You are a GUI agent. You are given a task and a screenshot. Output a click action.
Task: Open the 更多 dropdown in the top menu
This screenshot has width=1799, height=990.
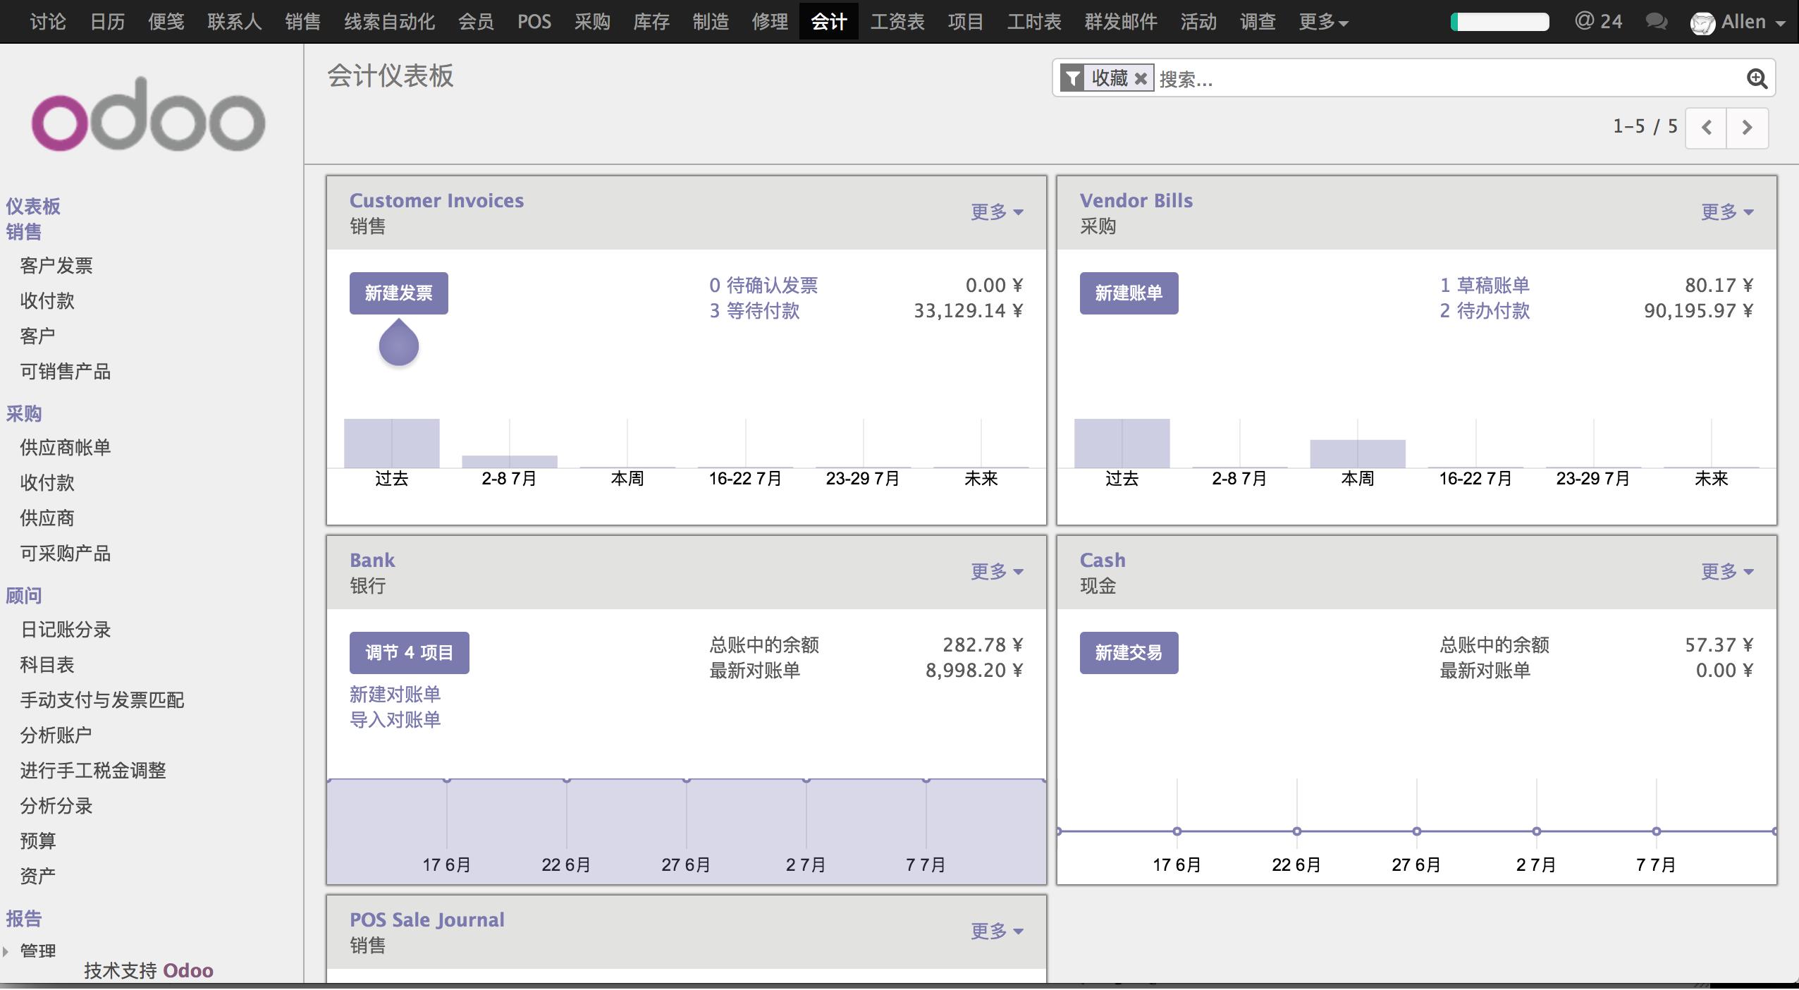(x=1322, y=22)
